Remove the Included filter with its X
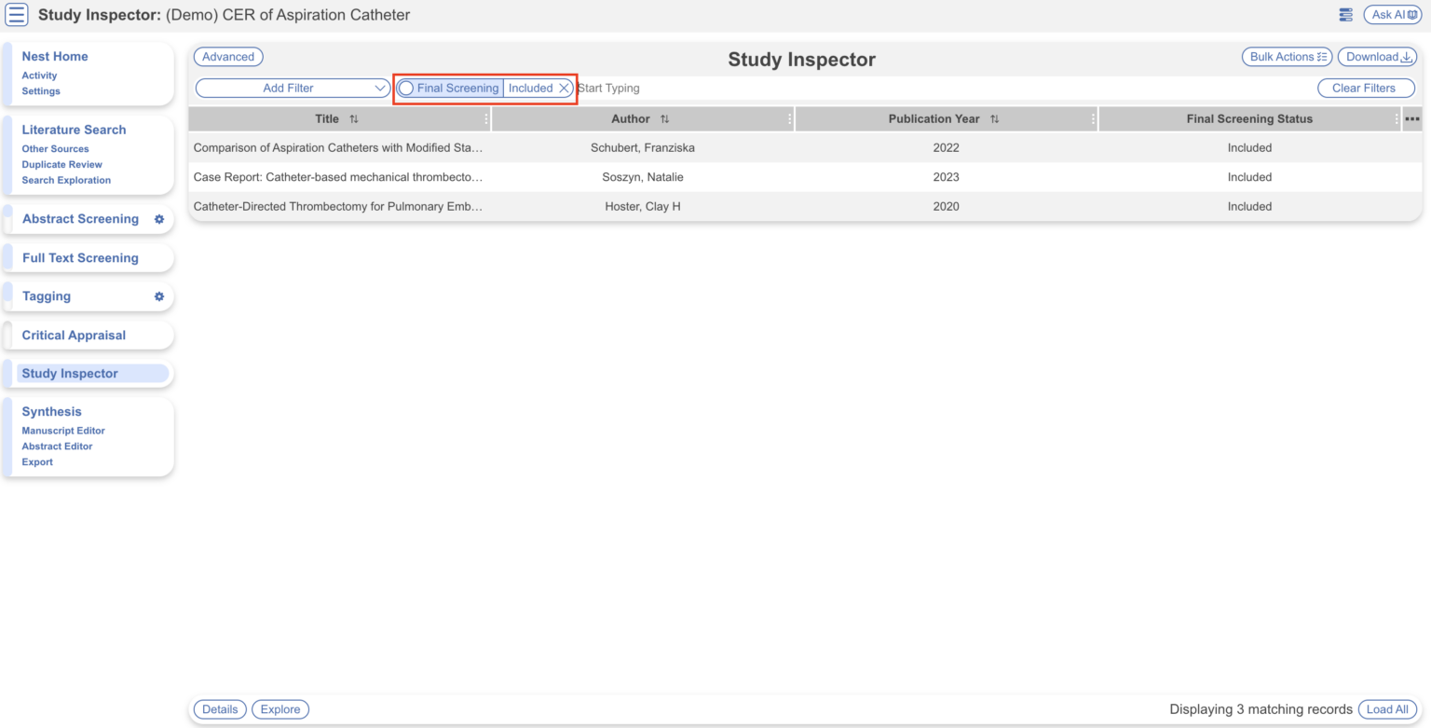1431x728 pixels. coord(564,88)
